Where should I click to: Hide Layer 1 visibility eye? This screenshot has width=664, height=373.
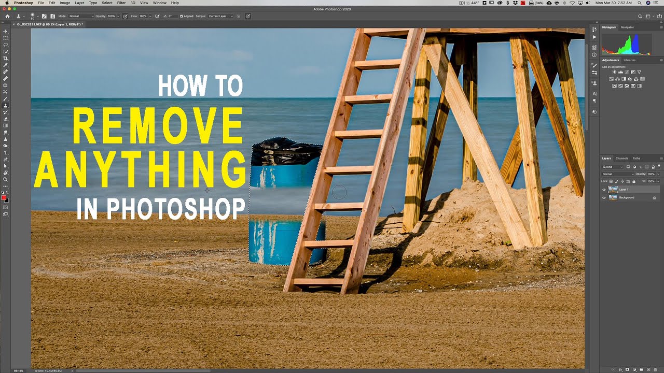point(604,190)
